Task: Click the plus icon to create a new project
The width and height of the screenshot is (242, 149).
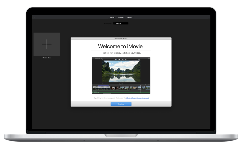Action: click(x=47, y=44)
